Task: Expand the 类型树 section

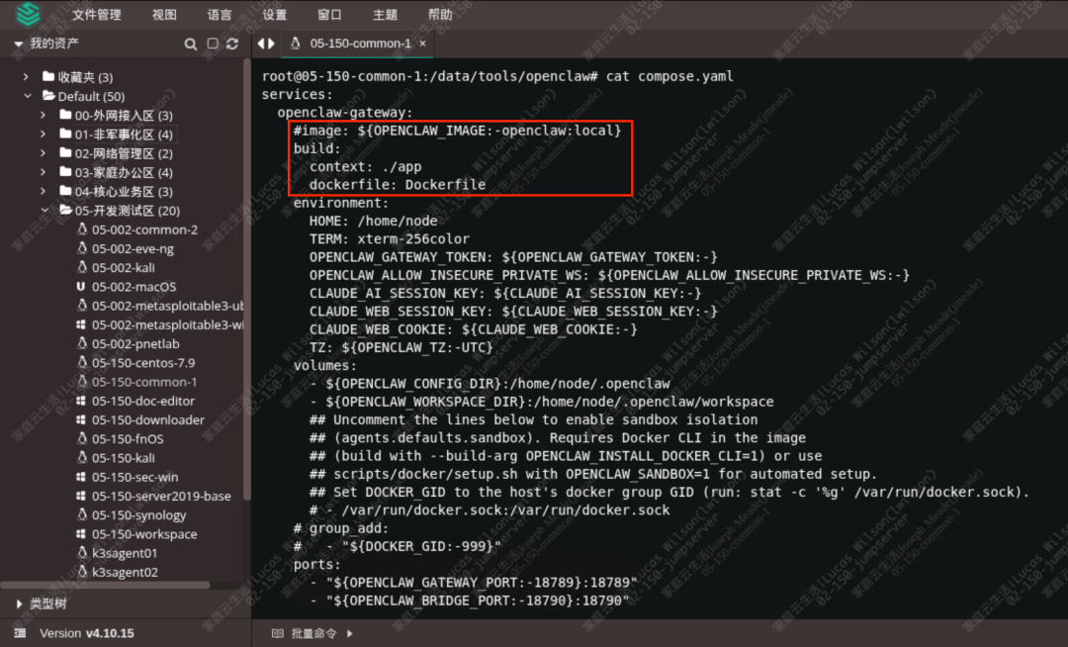Action: 20,603
